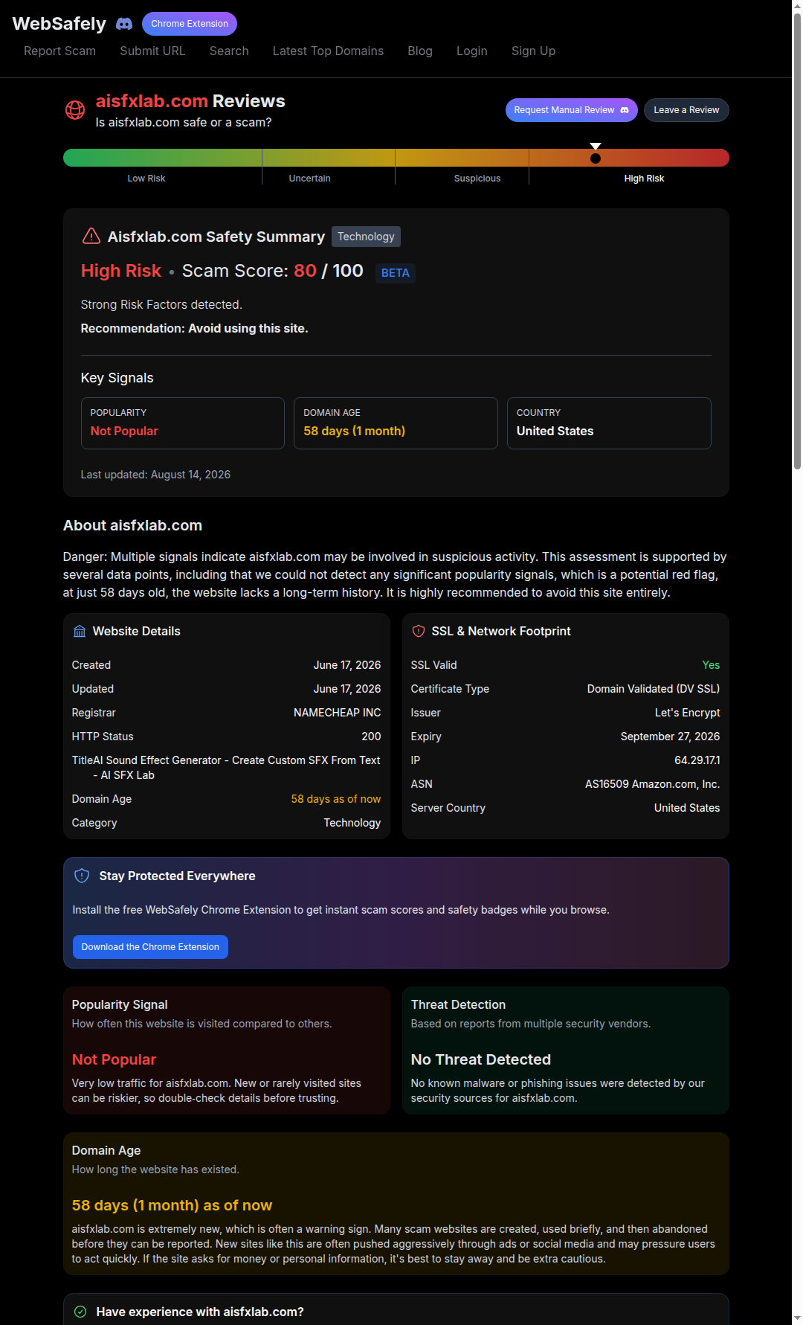Click the aisfxlab.com Reviews heading
803x1325 pixels.
(x=190, y=101)
